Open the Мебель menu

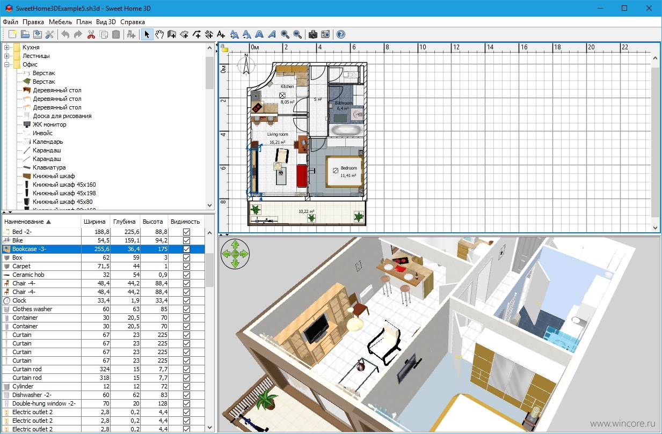(60, 22)
